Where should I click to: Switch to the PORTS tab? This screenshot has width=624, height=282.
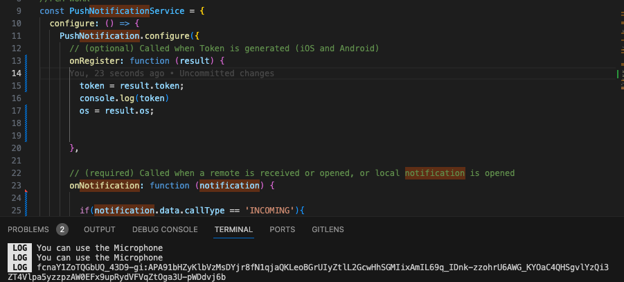coord(282,229)
